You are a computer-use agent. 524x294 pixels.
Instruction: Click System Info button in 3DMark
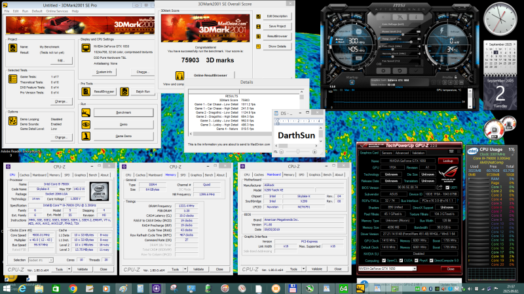click(x=104, y=72)
